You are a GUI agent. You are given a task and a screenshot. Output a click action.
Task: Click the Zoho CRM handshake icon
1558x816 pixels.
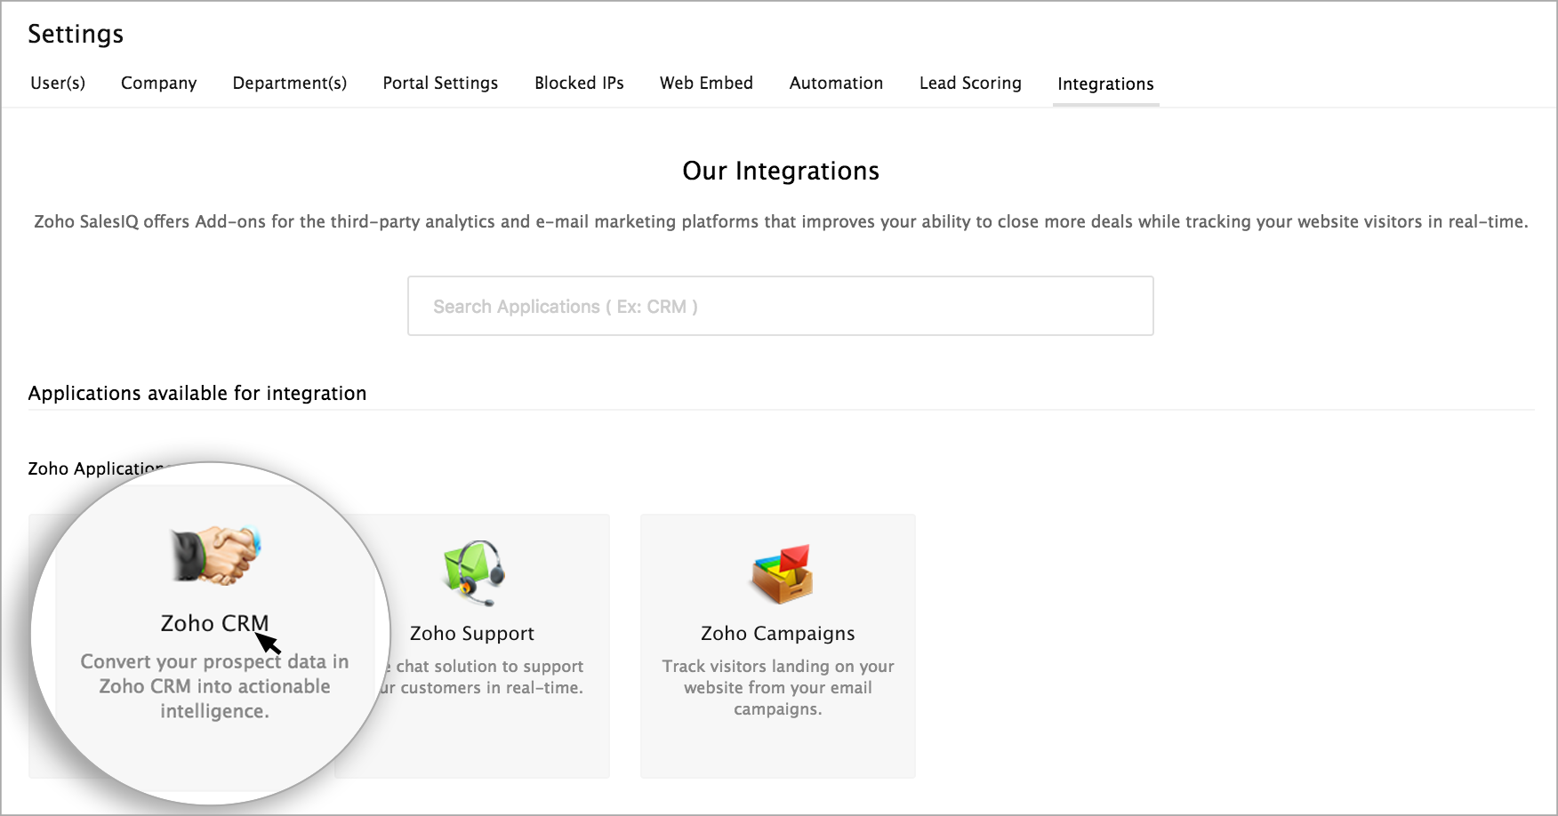pyautogui.click(x=216, y=555)
